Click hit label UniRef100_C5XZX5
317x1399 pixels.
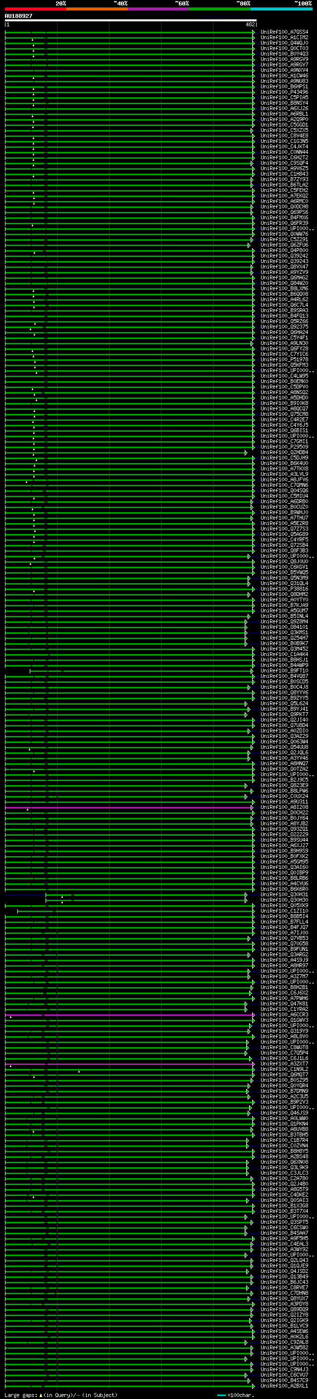284,131
